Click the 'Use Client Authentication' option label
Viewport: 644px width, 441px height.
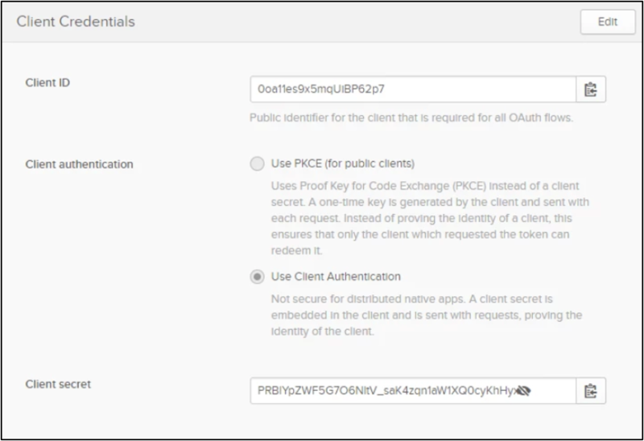pos(336,277)
